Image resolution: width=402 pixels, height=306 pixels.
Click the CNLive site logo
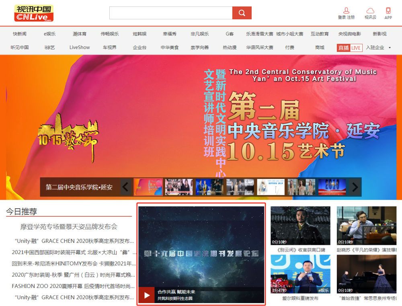coord(34,13)
